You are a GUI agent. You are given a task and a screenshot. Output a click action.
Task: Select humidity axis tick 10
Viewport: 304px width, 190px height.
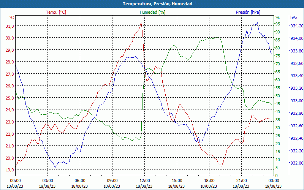(278, 160)
